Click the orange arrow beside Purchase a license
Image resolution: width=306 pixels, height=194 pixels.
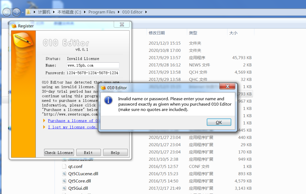pos(44,120)
